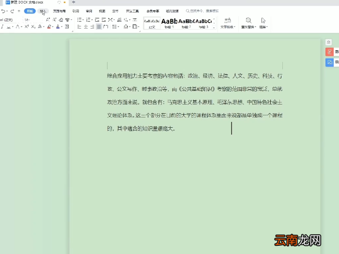The image size is (339, 254).
Task: Apply the 标题 3 heading style
Action: [203, 23]
